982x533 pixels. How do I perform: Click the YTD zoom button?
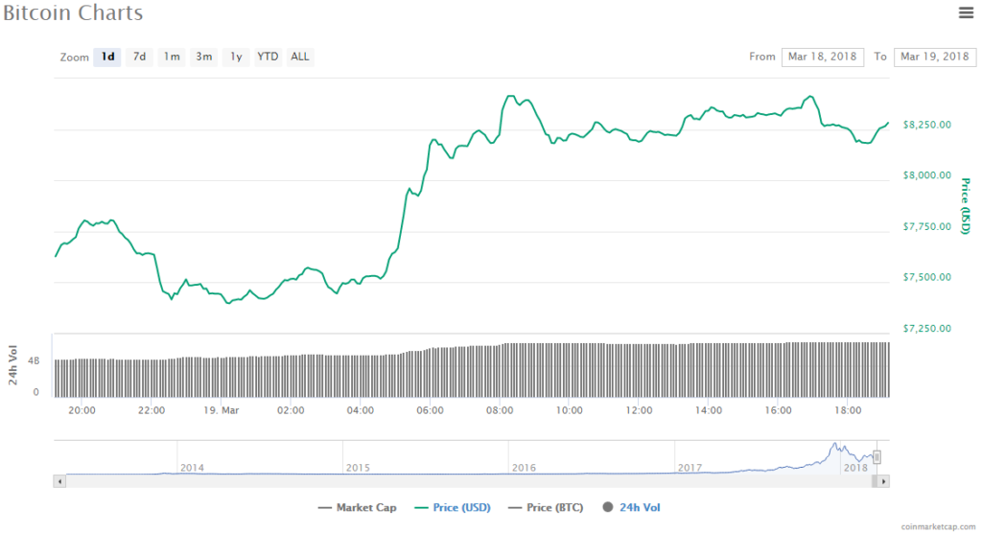click(268, 57)
